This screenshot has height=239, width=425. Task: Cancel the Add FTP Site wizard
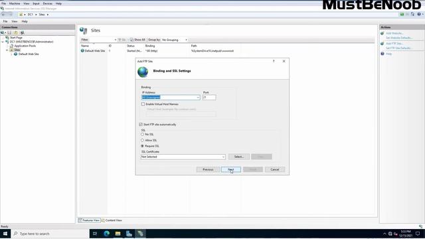274,169
